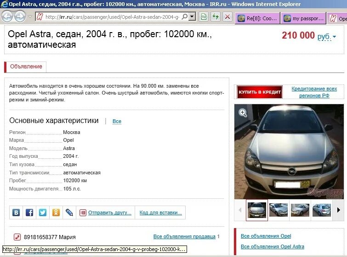Click the автоматическая transmission value
347x257 pixels.
(82, 173)
